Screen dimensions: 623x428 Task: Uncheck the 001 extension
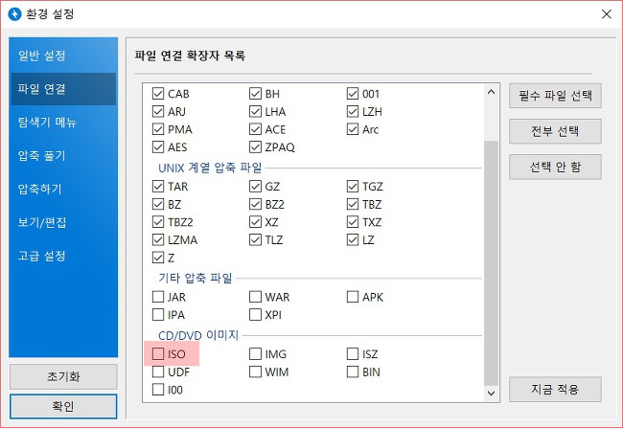353,94
